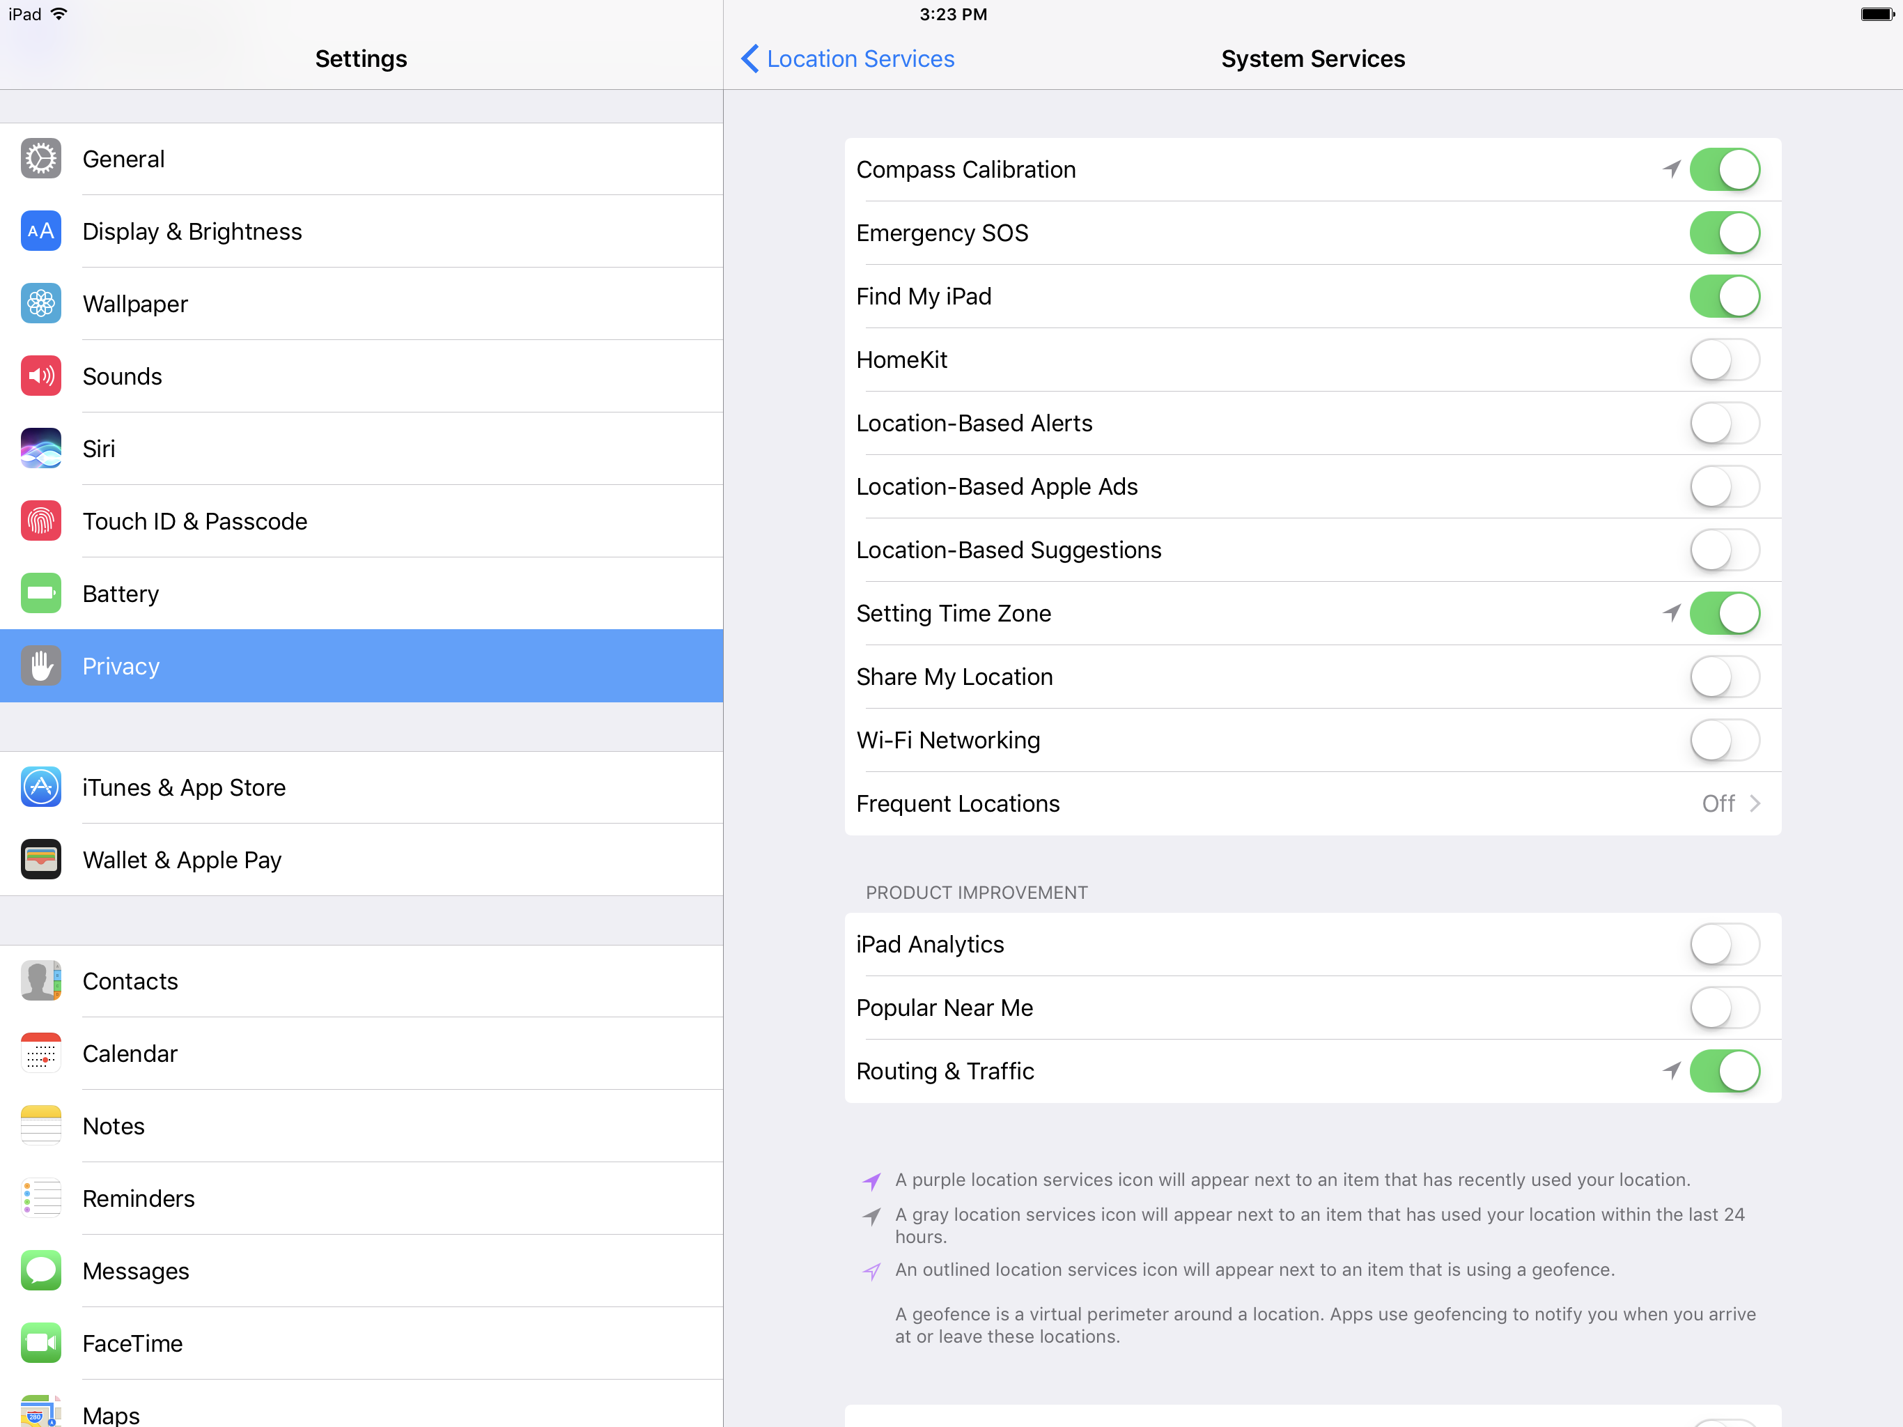Open General settings
The image size is (1903, 1427).
362,158
